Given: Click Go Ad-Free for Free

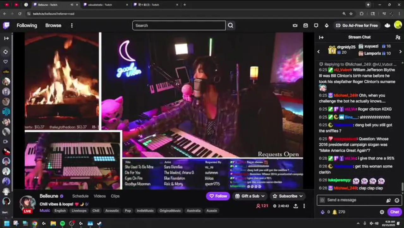Looking at the screenshot, I should pyautogui.click(x=357, y=25).
